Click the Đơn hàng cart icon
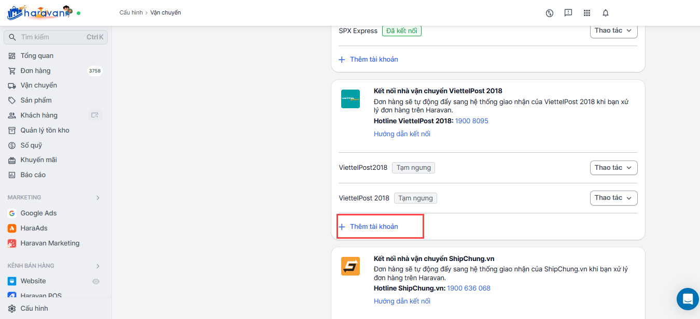This screenshot has width=700, height=319. coord(12,71)
